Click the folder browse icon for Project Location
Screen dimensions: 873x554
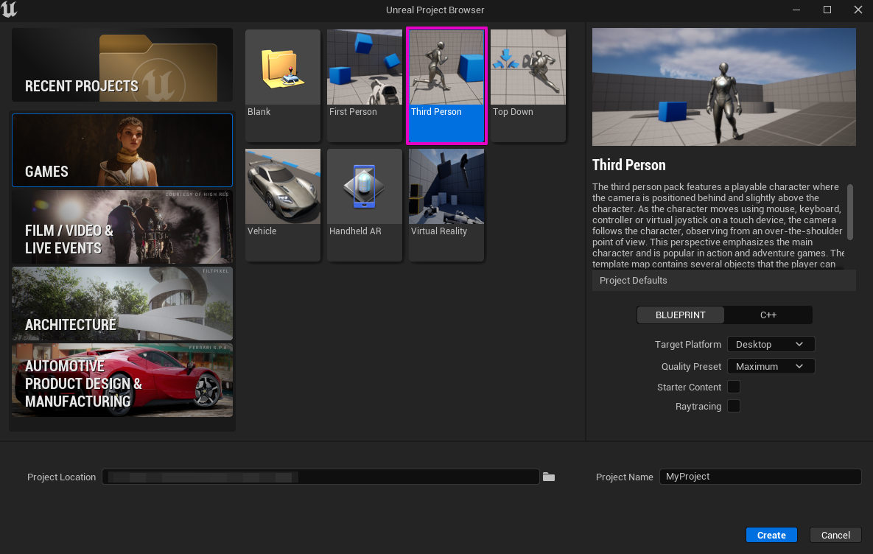point(549,477)
